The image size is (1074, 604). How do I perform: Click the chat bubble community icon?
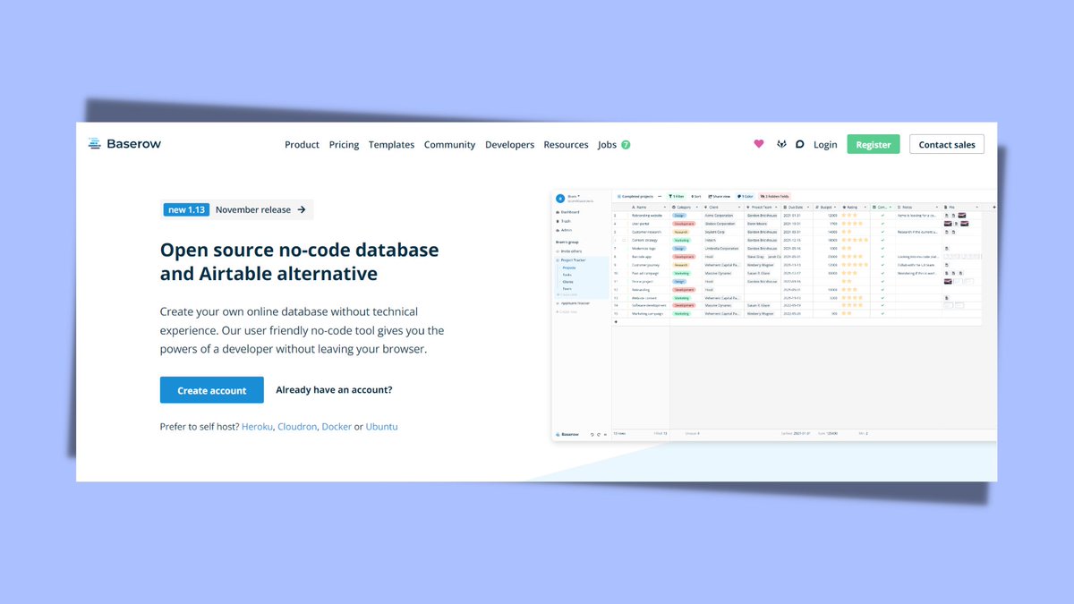[800, 144]
